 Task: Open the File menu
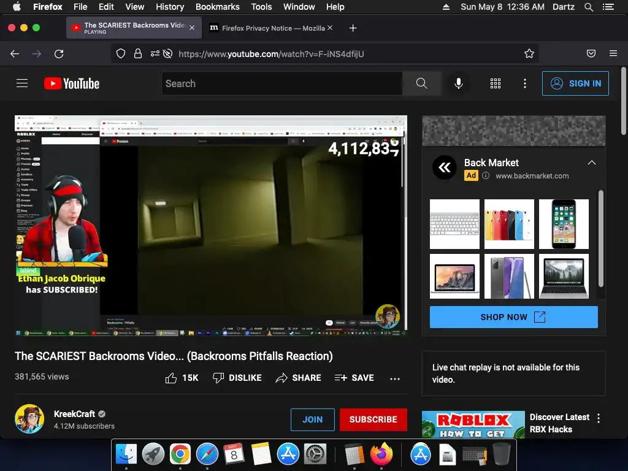click(80, 7)
